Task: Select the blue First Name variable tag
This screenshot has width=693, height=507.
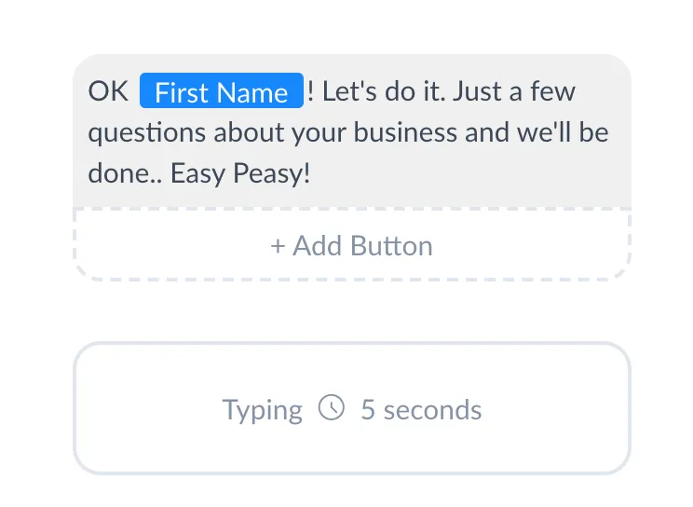Action: pos(222,92)
